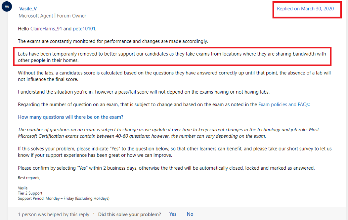This screenshot has height=220, width=348.
Task: Click the exams are constantly monitored sentence
Action: point(113,41)
